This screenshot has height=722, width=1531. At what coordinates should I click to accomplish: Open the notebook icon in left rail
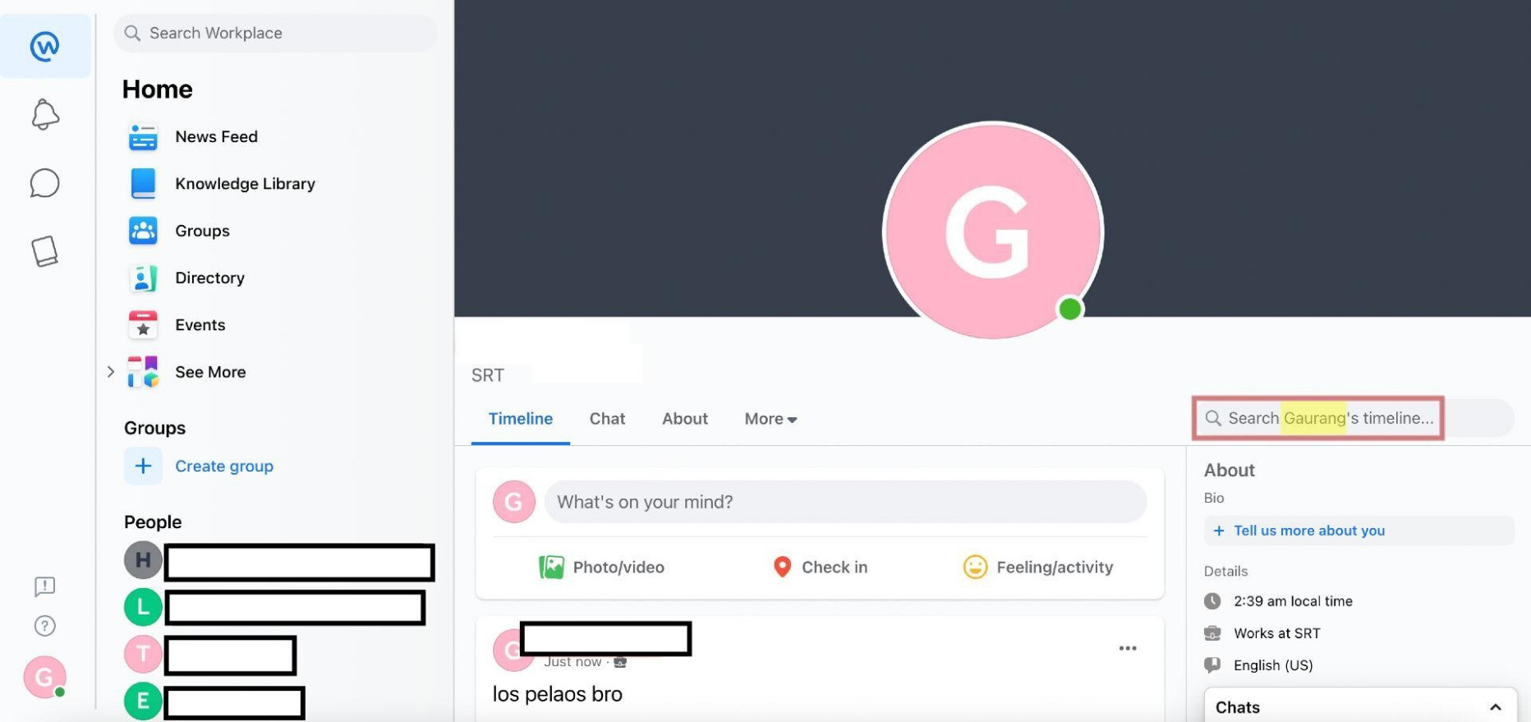click(x=44, y=251)
